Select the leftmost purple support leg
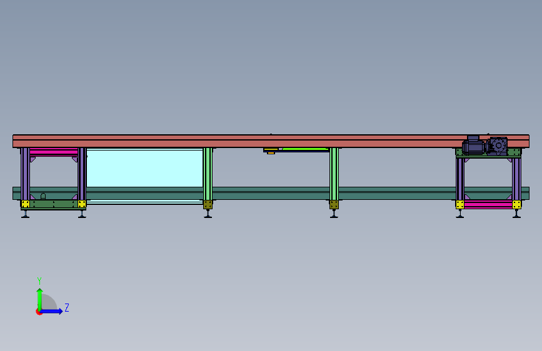 [x=25, y=174]
